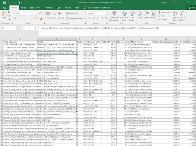The image size is (196, 146).
Task: Click the Fill Color bucket icon
Action: (x=36, y=18)
